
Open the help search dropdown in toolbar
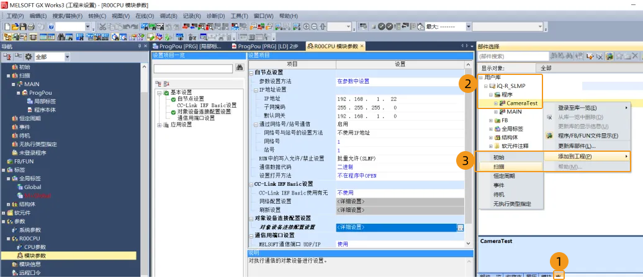pyautogui.click(x=88, y=27)
